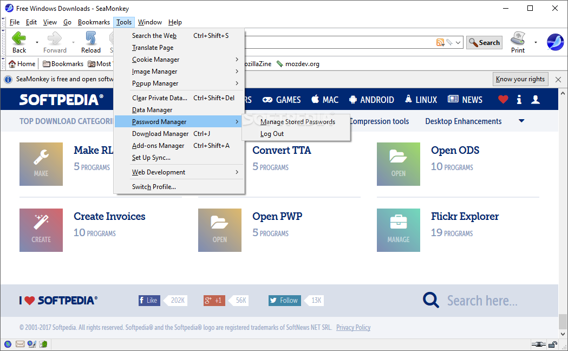The height and width of the screenshot is (351, 568).
Task: Expand the Softpedia categories dropdown triangle
Action: 521,121
